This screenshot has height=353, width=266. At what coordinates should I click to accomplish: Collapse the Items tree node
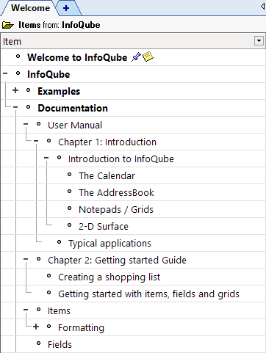[x=26, y=310]
